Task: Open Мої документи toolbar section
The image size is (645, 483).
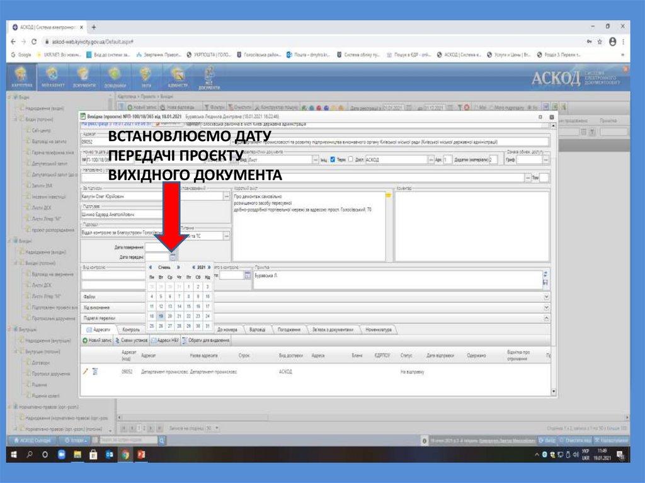Action: point(209,78)
